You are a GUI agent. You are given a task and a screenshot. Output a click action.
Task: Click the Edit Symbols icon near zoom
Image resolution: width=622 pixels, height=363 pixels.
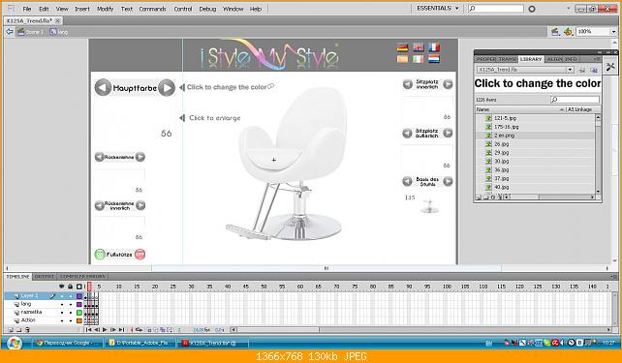[x=568, y=32]
